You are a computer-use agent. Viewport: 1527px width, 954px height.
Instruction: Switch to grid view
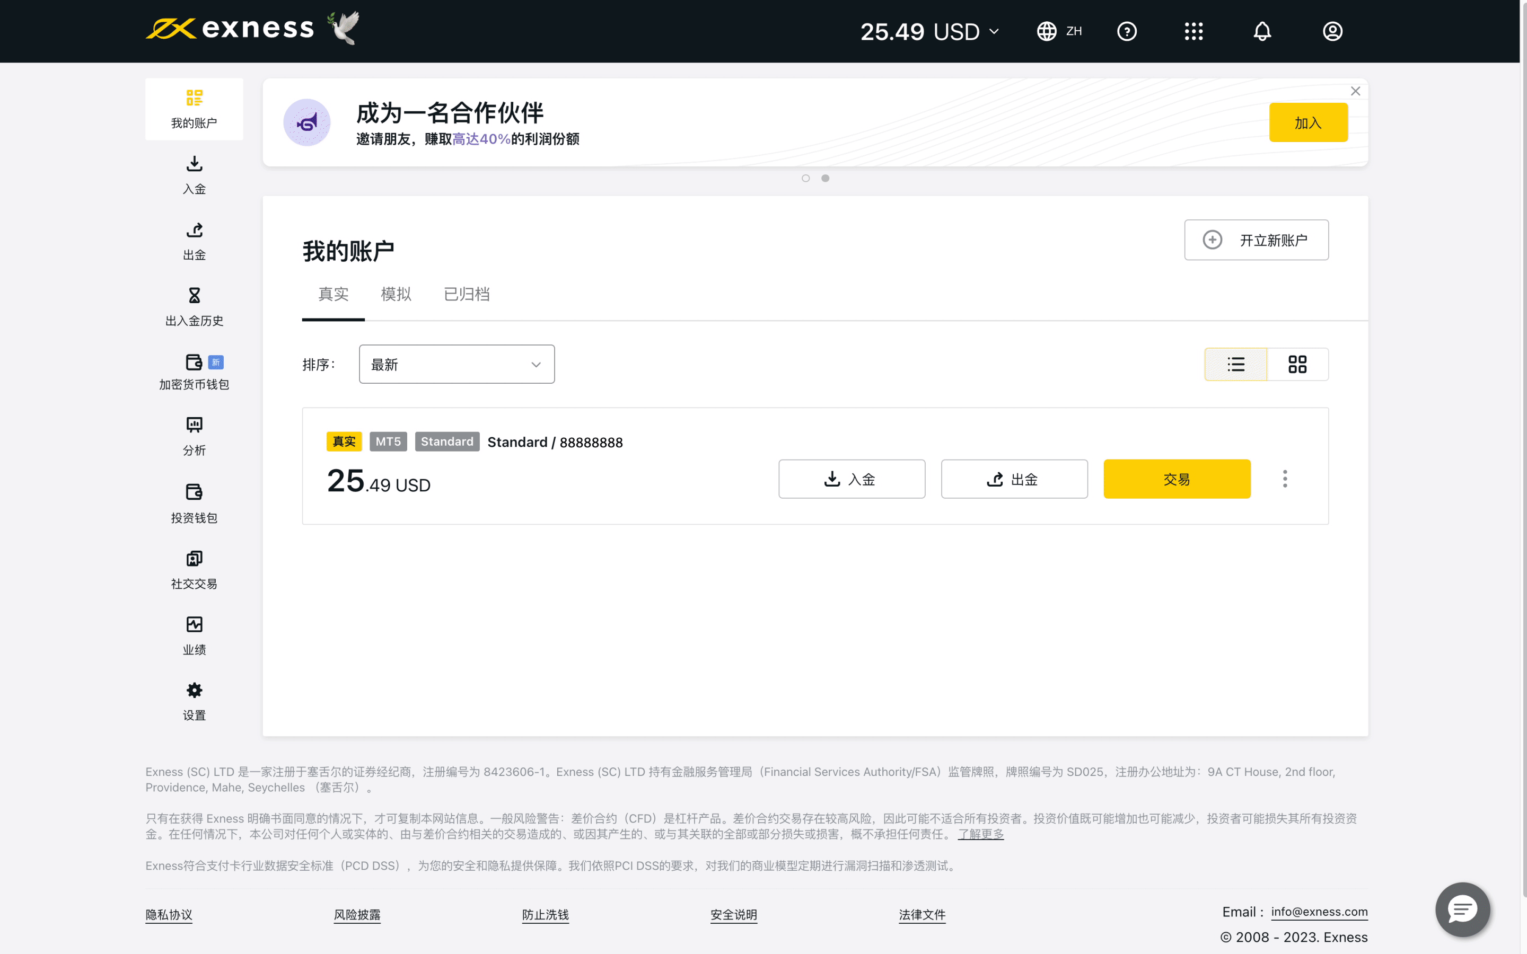point(1297,364)
